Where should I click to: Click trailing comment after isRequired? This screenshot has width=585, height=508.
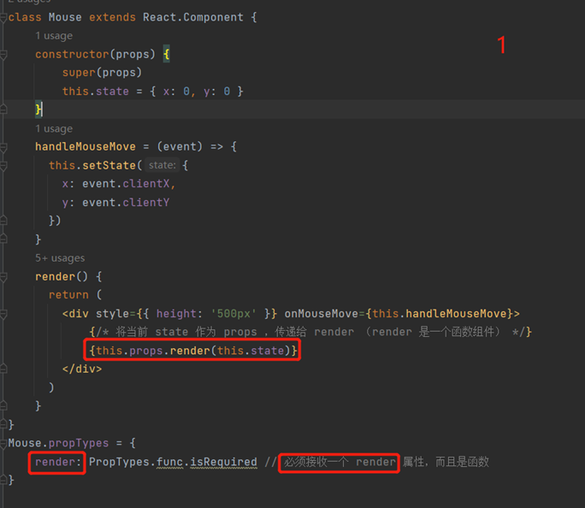click(x=377, y=462)
